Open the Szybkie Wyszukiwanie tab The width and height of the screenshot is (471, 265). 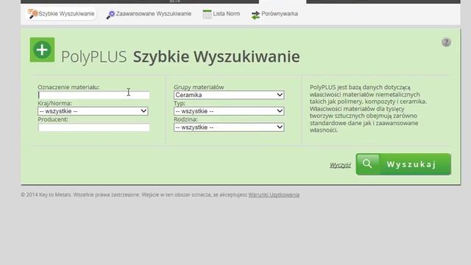(x=61, y=14)
